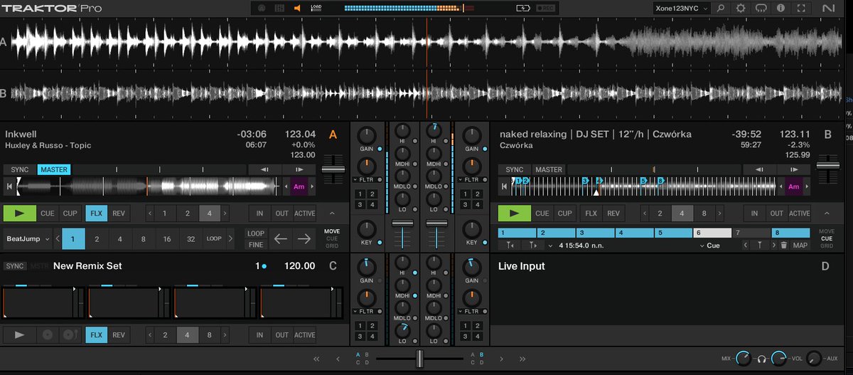Set loop OUT point on deck B
Viewport: 853px width, 375px height.
coord(777,213)
